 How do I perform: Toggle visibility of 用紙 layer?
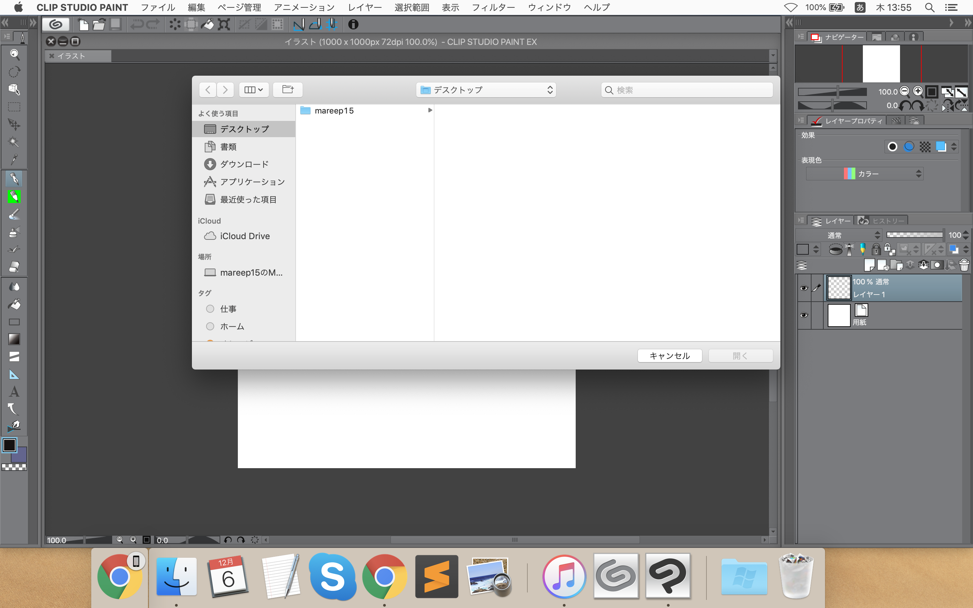click(803, 315)
